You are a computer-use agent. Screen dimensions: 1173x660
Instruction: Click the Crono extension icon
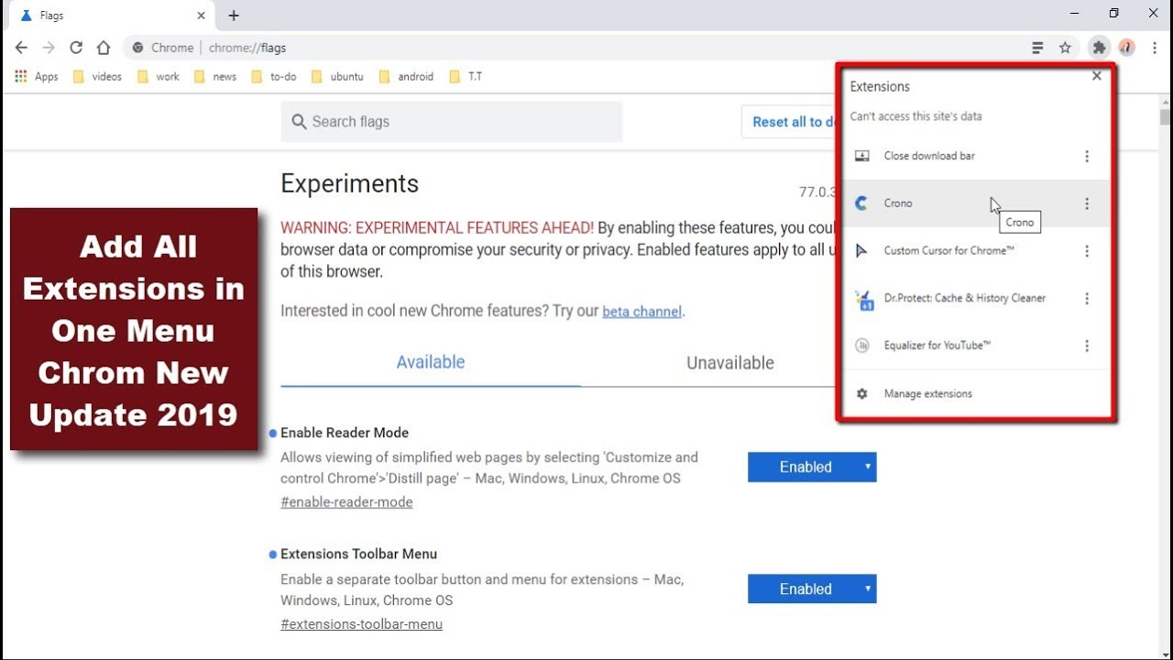(x=861, y=203)
